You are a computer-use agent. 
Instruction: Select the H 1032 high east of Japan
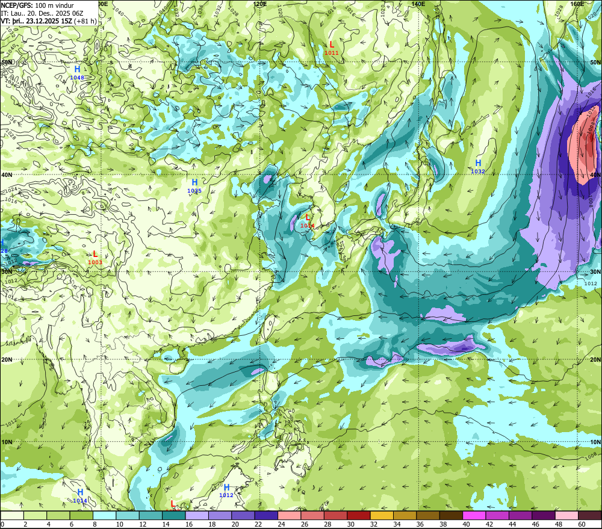[x=478, y=167]
